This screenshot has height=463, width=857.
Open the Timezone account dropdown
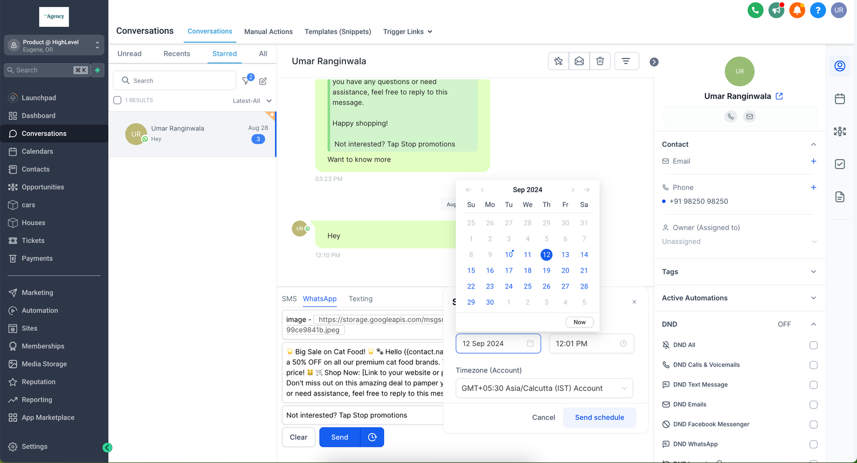tap(544, 389)
